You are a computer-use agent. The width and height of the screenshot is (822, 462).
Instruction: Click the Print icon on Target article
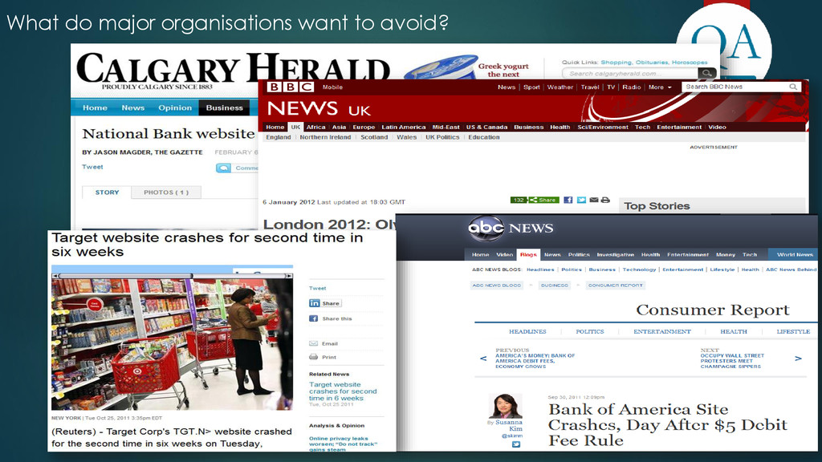coord(314,357)
